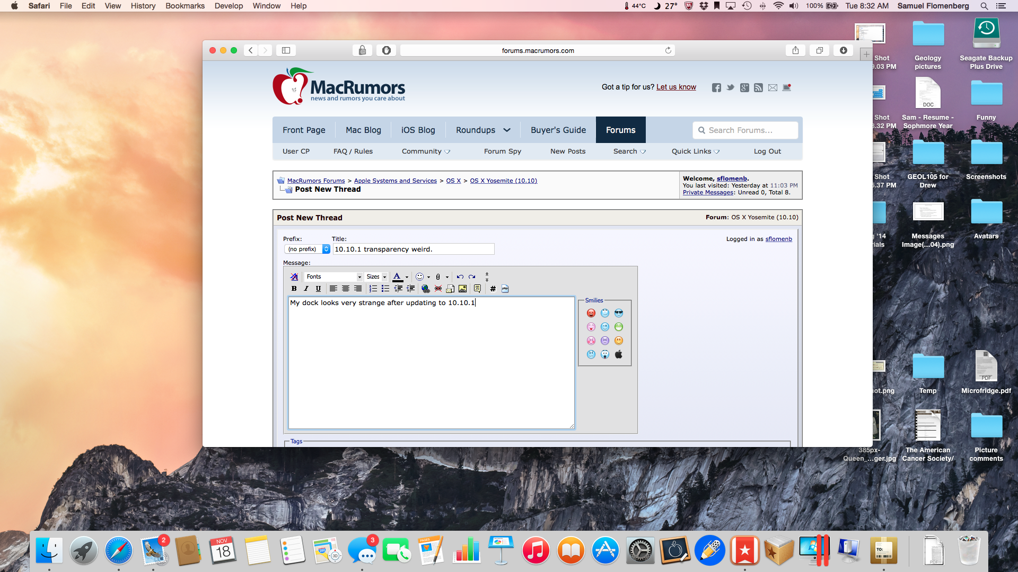This screenshot has height=572, width=1018.
Task: Open the Screenshots desktop folder
Action: [x=986, y=159]
